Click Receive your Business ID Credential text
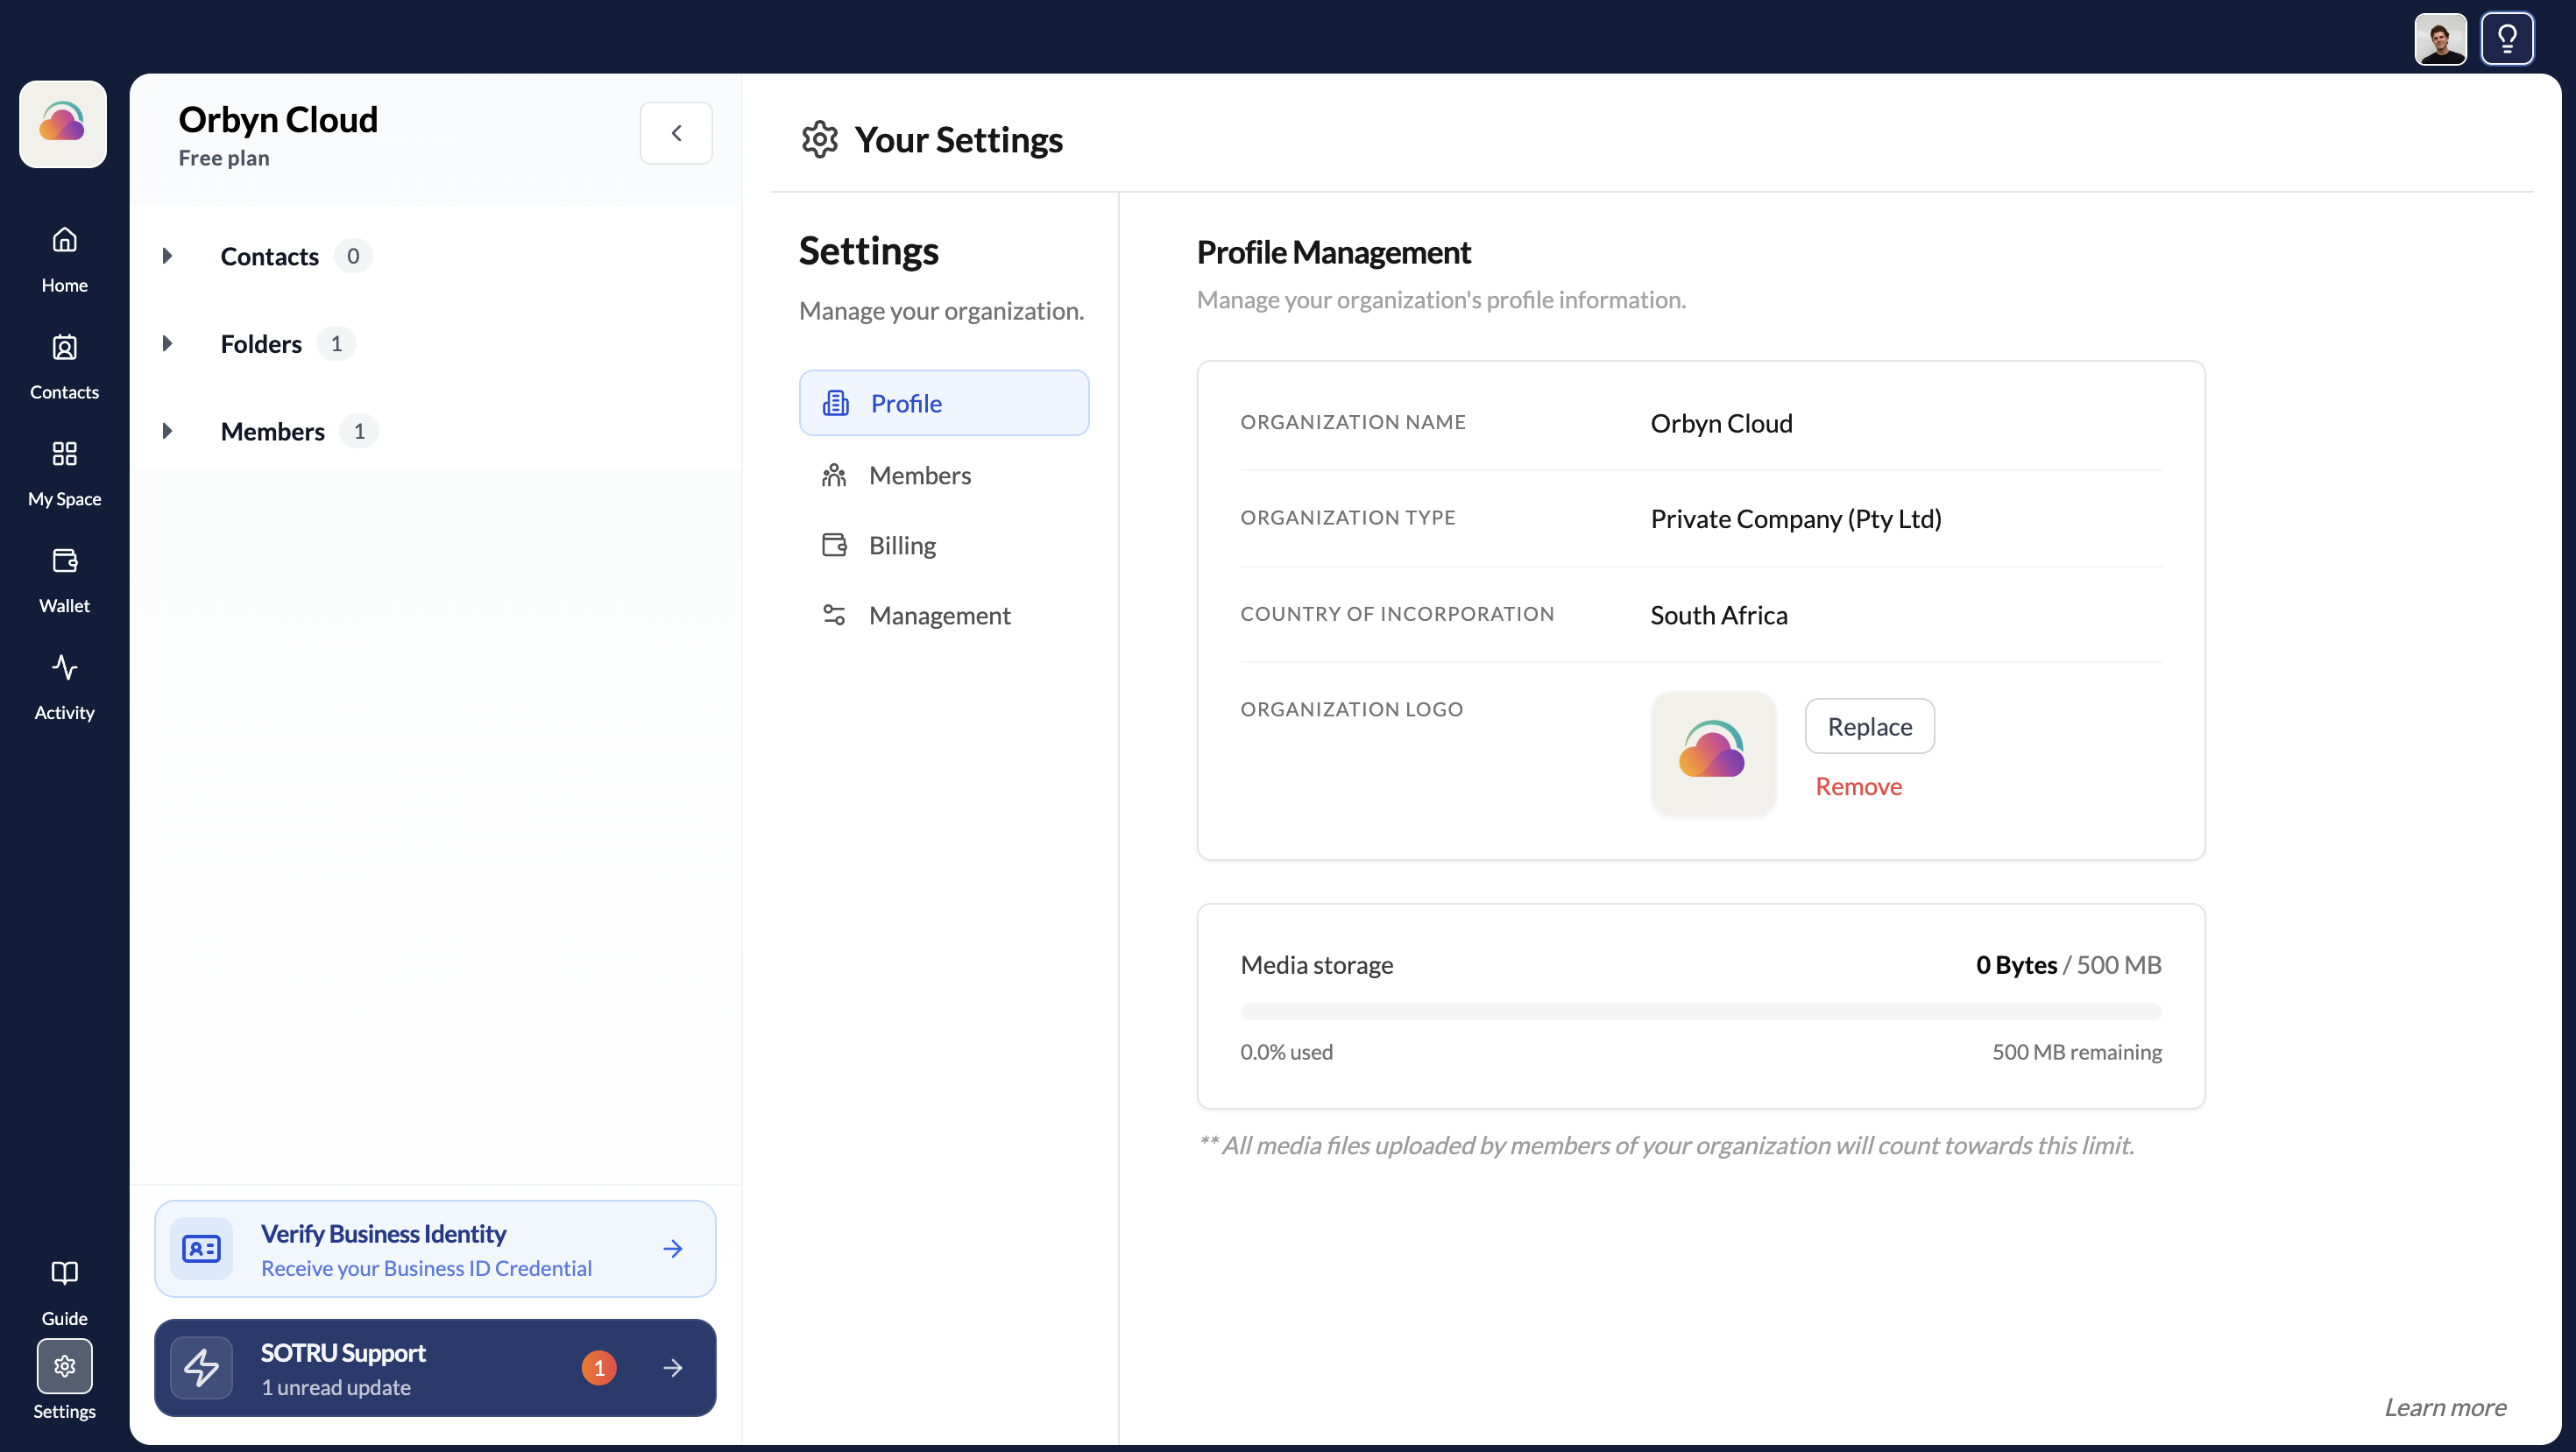2576x1452 pixels. click(426, 1268)
